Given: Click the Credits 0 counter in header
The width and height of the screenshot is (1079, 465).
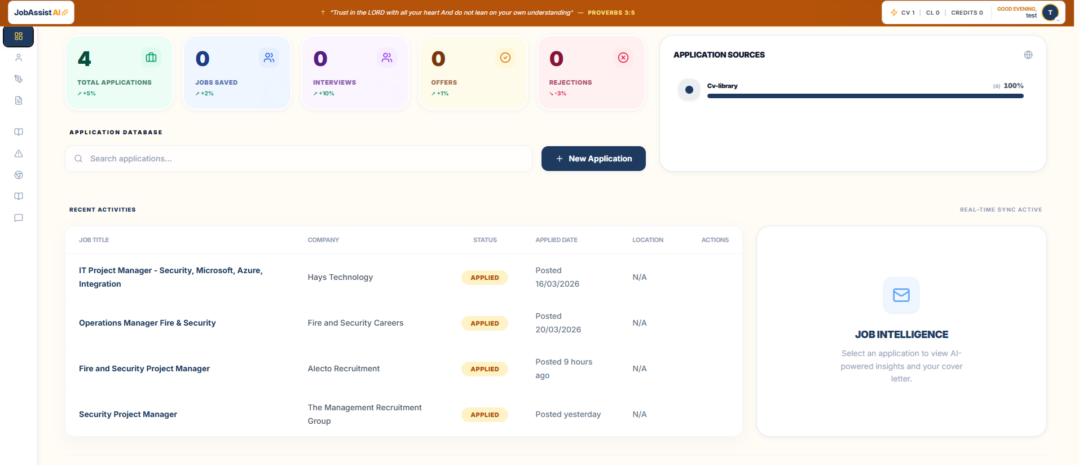Looking at the screenshot, I should point(967,12).
